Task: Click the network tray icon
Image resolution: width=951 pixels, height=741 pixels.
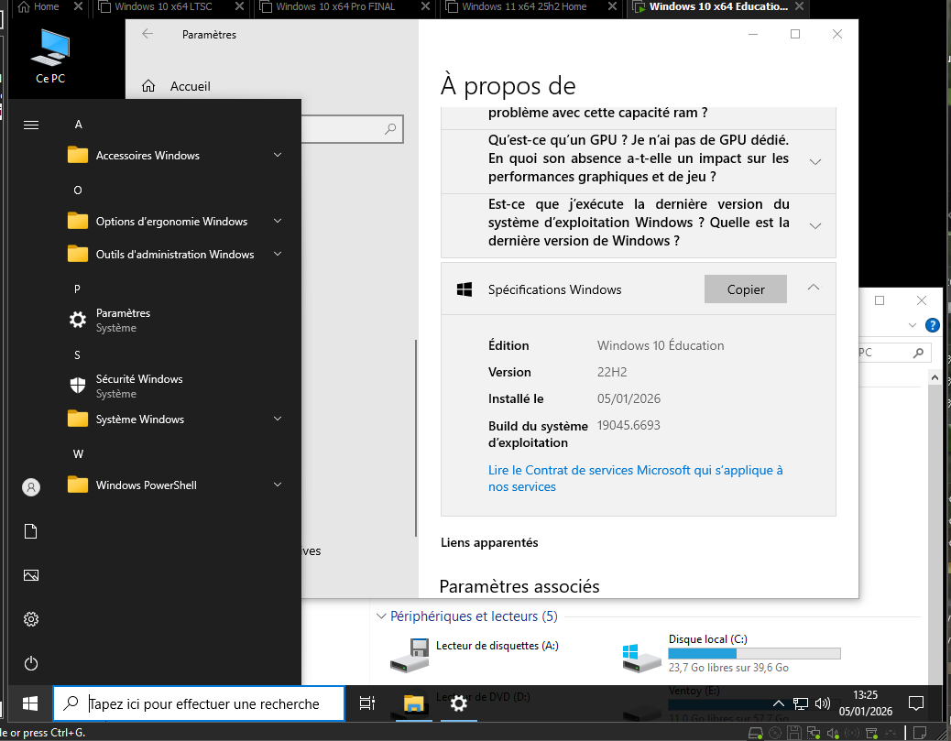Action: (x=801, y=703)
